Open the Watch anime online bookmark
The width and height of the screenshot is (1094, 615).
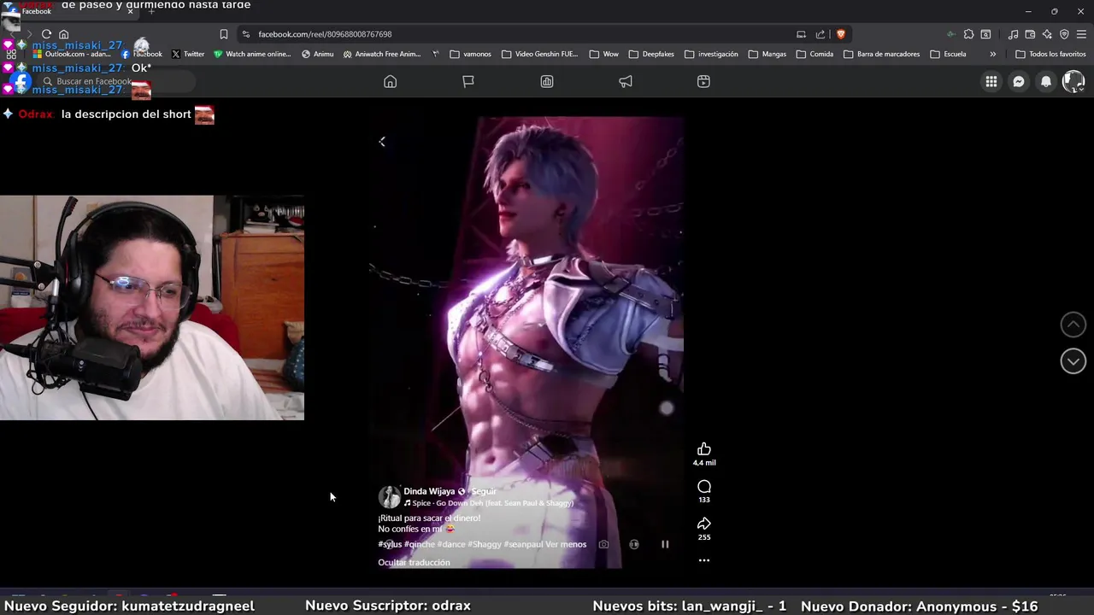(x=252, y=54)
